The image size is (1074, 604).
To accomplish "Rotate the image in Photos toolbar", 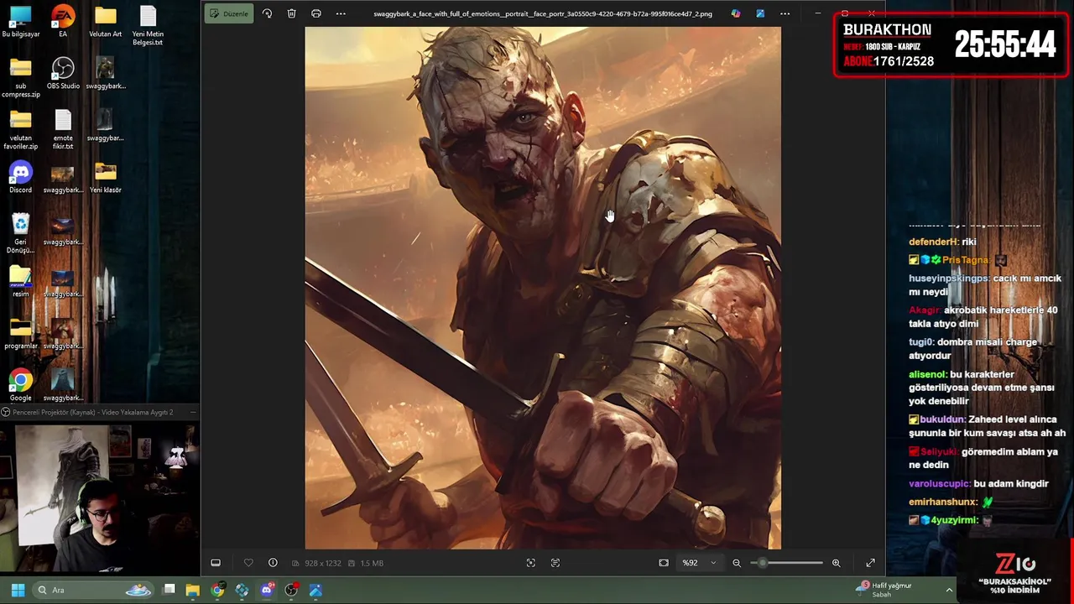I will [267, 13].
